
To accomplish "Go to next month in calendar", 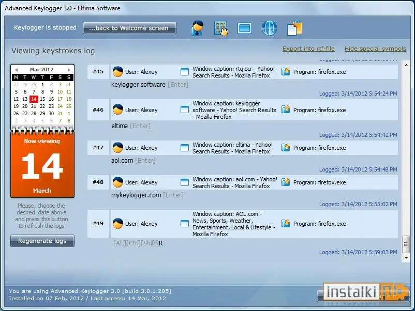I will point(69,70).
